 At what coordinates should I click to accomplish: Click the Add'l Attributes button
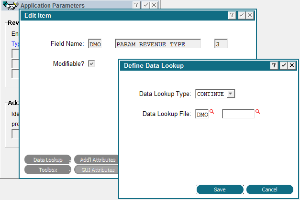[97, 159]
